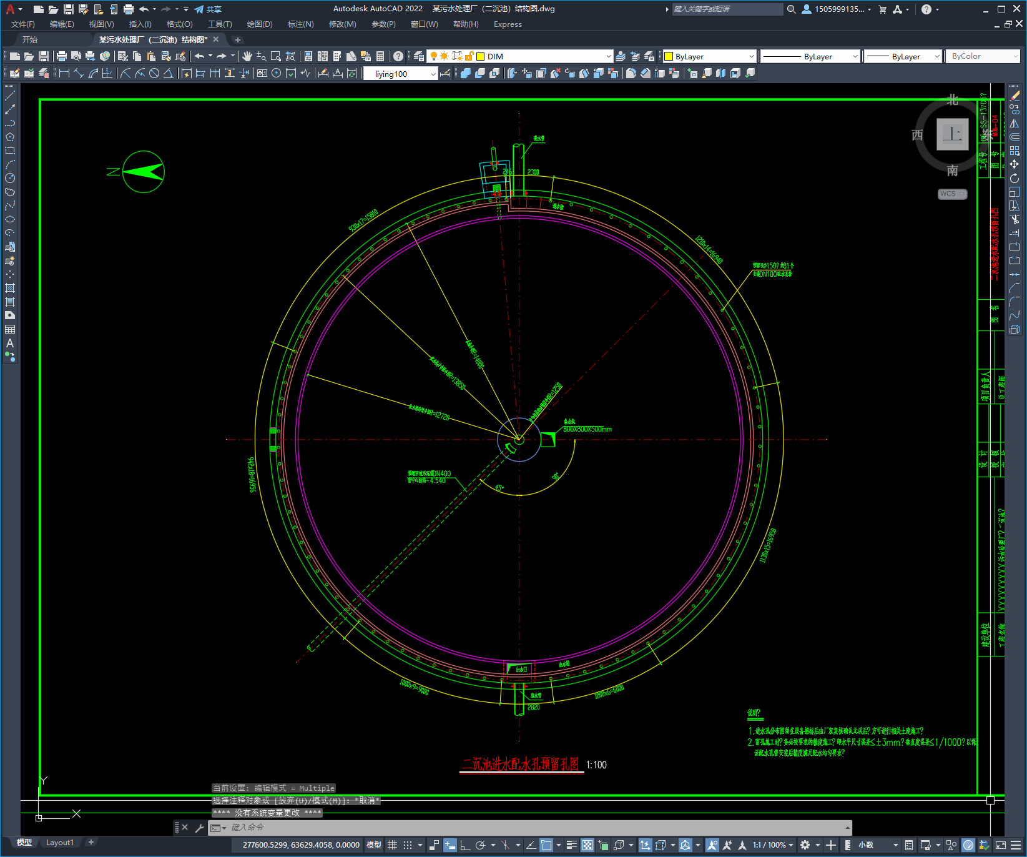The width and height of the screenshot is (1027, 857).
Task: Select the Diameter dimension tool
Action: coord(154,73)
